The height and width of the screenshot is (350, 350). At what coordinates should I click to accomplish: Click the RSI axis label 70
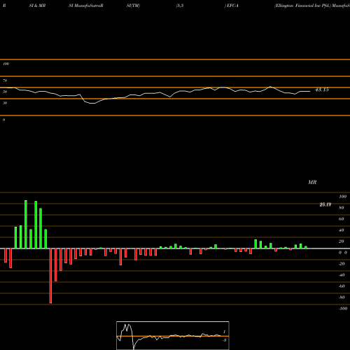[5, 80]
